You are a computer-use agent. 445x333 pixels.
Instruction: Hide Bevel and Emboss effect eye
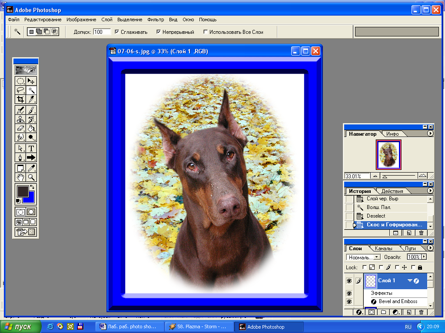click(x=349, y=302)
